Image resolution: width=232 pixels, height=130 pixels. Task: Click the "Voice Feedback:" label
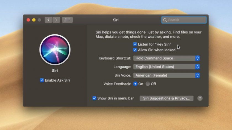(x=117, y=84)
